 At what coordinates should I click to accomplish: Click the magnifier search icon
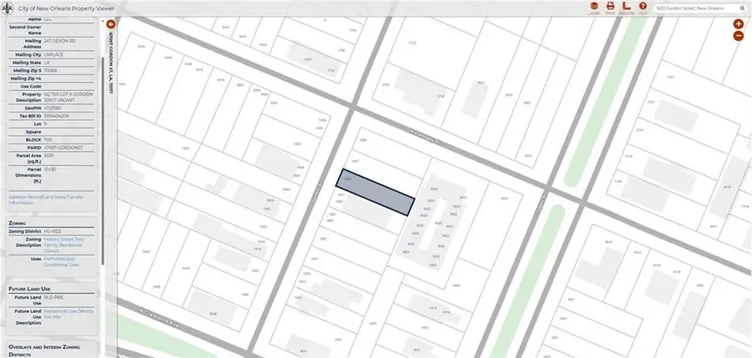point(741,8)
